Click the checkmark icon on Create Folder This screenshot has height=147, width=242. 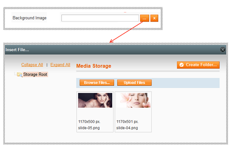182,65
